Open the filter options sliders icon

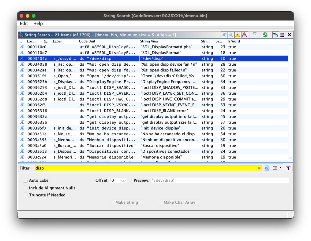[275, 168]
